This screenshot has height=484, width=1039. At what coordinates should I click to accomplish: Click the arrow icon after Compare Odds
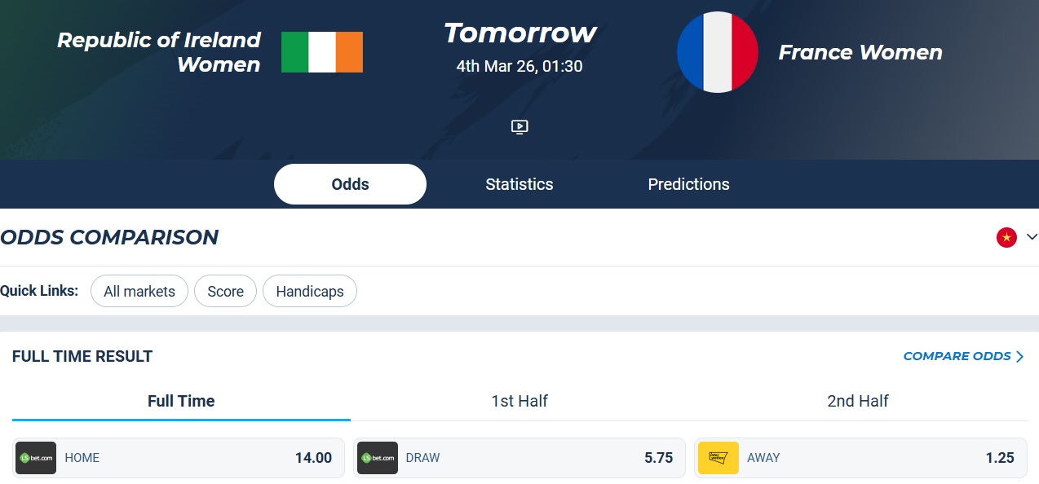pyautogui.click(x=1020, y=356)
